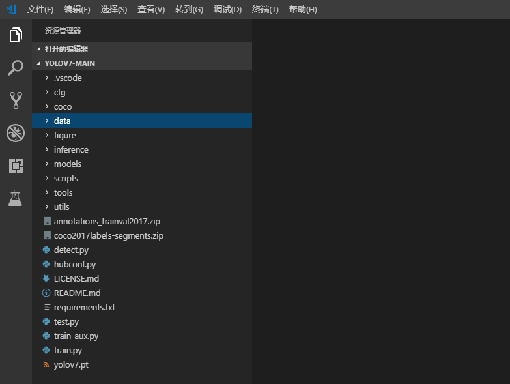Open detect.py file name
This screenshot has width=510, height=384.
tap(71, 250)
